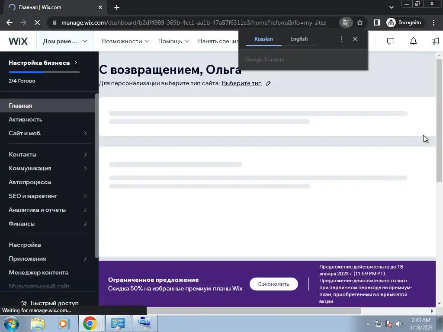Click the Show desktop strip

pos(440,323)
